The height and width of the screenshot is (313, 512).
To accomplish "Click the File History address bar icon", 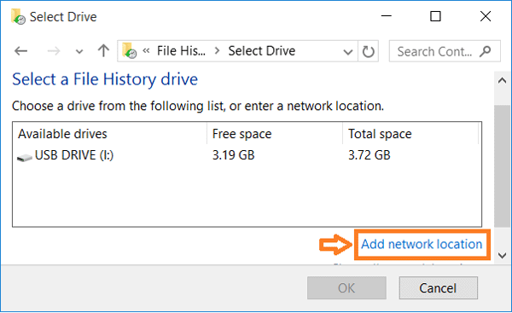I will point(129,50).
